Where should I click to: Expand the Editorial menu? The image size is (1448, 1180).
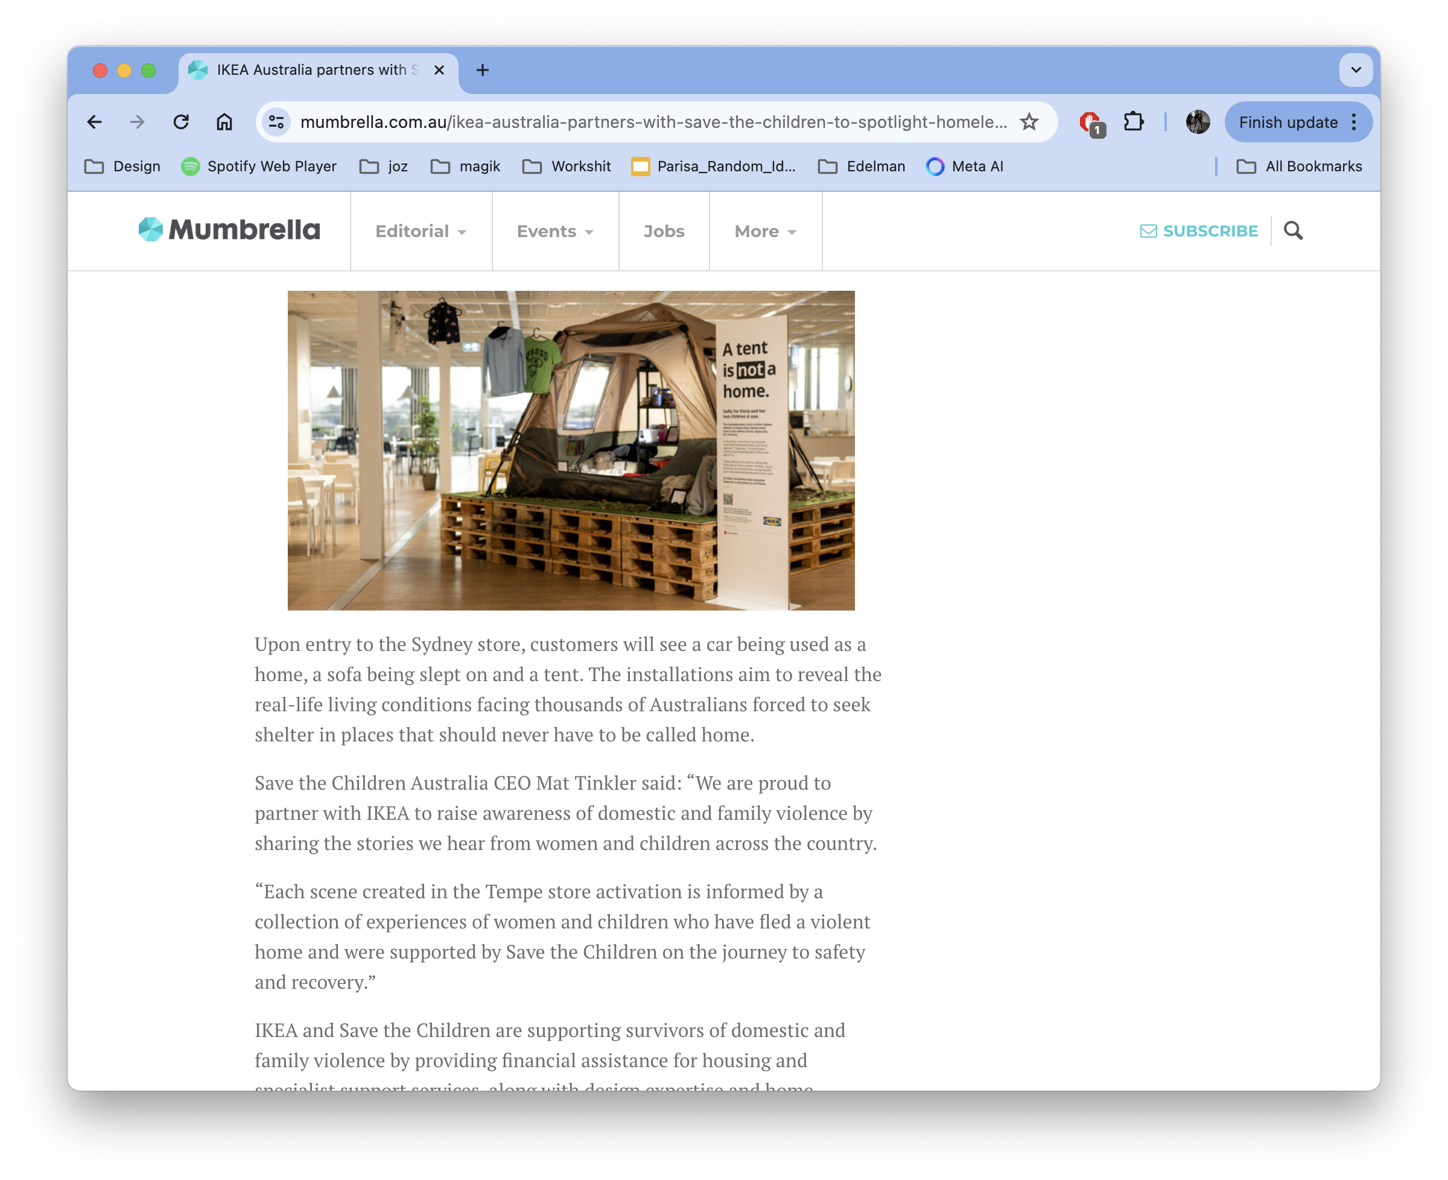pos(421,231)
